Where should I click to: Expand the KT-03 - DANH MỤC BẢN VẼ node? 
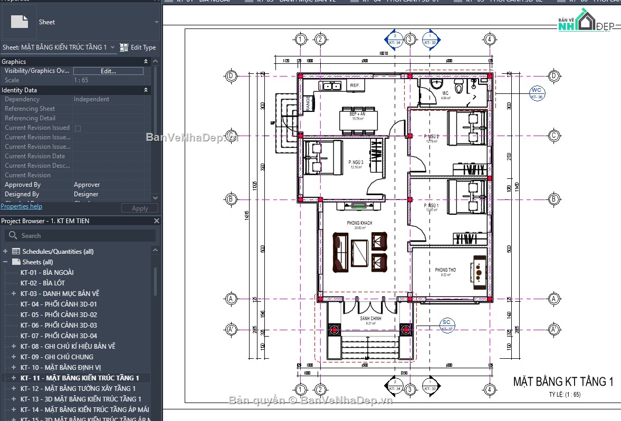point(14,293)
